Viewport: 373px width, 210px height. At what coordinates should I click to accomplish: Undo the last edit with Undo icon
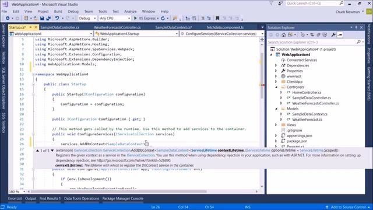tap(57, 18)
